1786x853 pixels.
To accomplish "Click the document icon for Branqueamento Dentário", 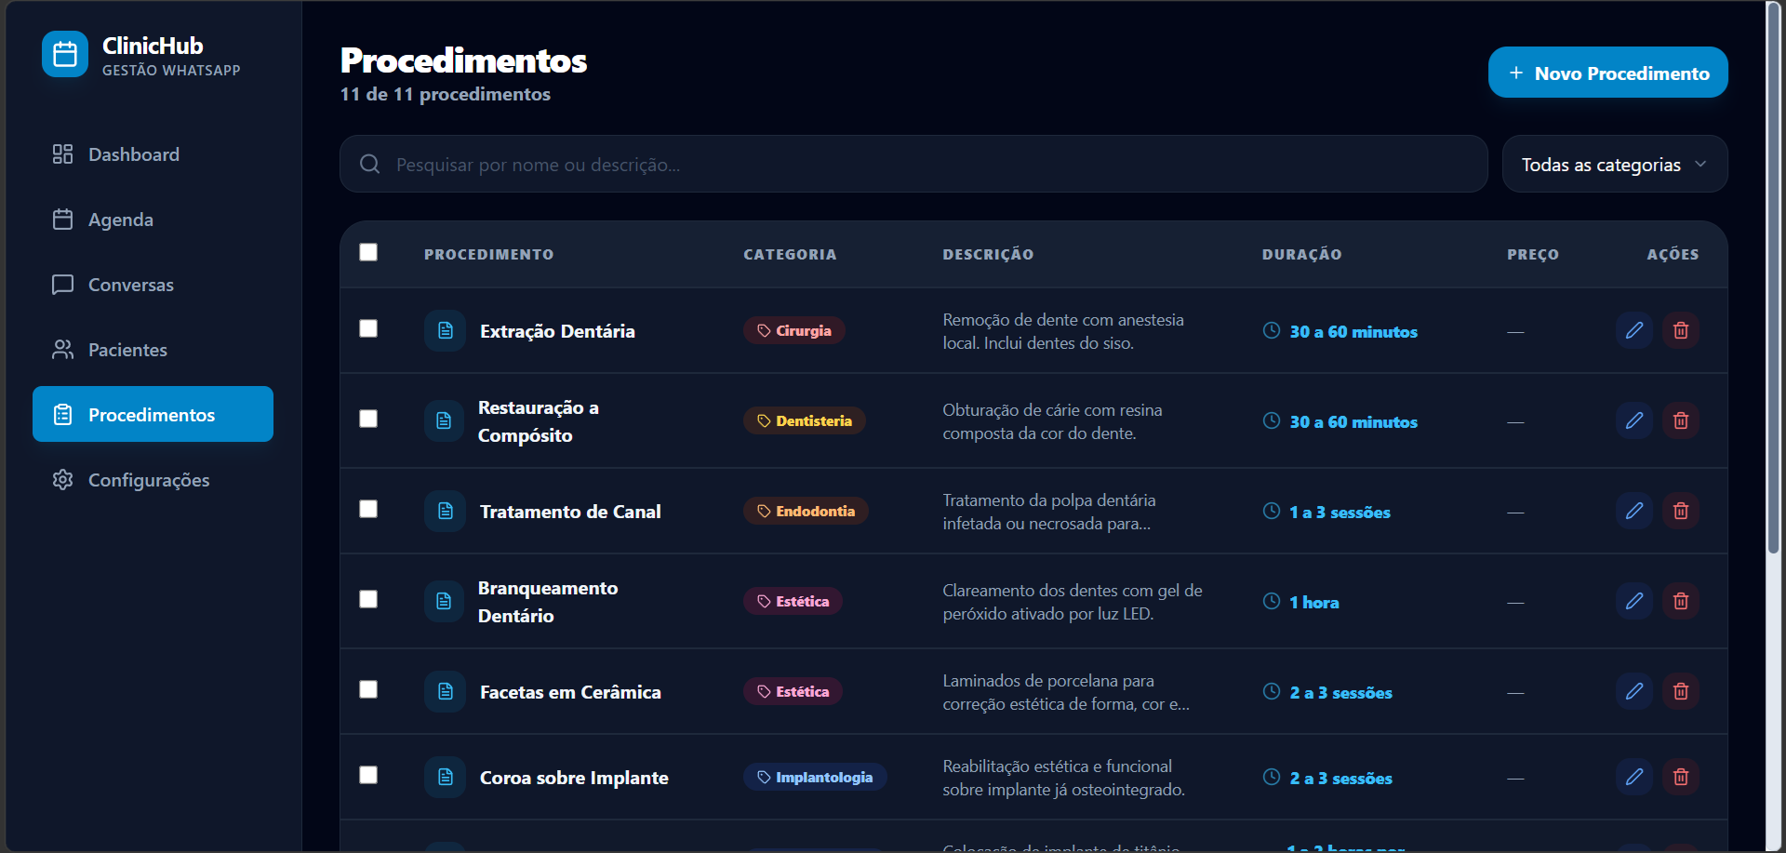I will pos(444,601).
